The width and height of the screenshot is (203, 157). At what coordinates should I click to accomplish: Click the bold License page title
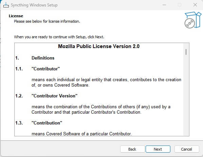[x=16, y=16]
